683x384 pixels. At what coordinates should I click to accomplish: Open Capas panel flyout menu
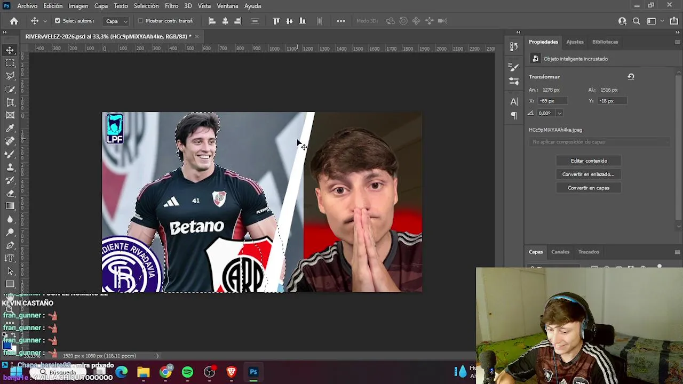(x=677, y=252)
